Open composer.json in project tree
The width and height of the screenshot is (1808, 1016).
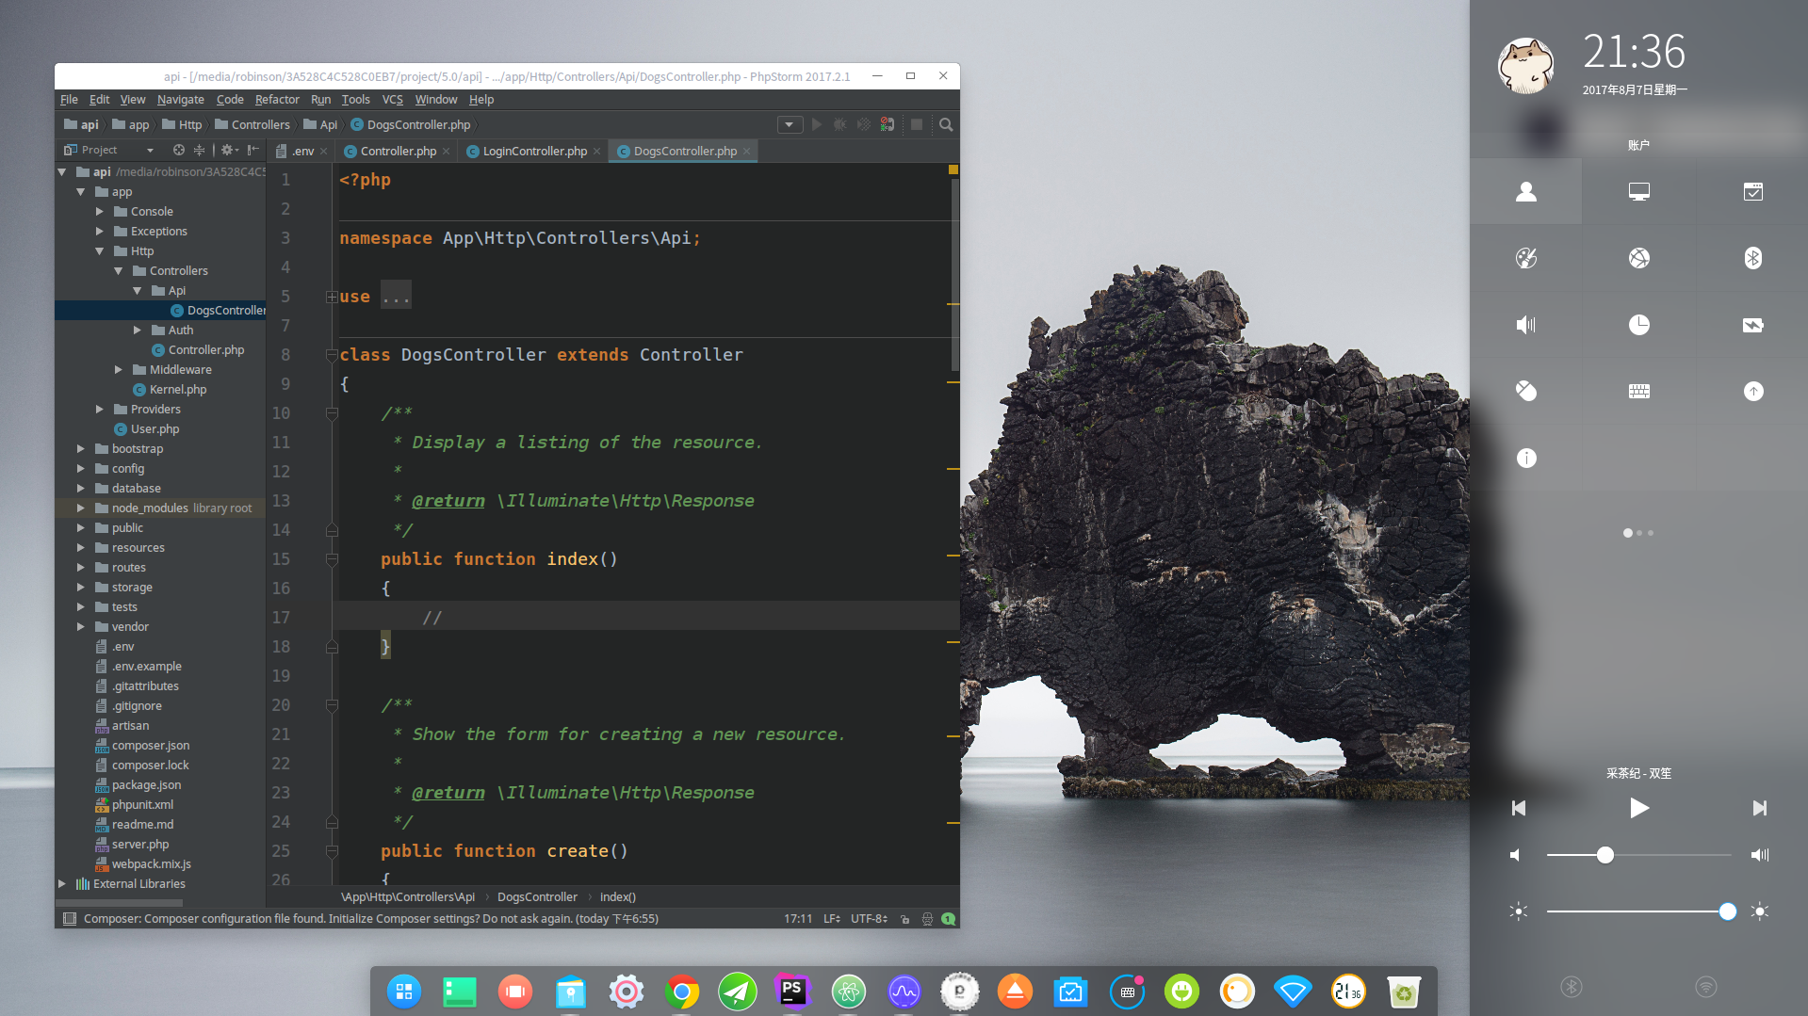tap(151, 746)
